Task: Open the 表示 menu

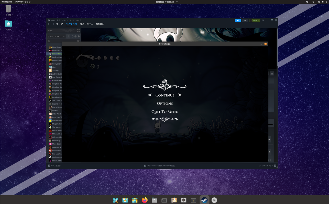Action: tap(58, 20)
